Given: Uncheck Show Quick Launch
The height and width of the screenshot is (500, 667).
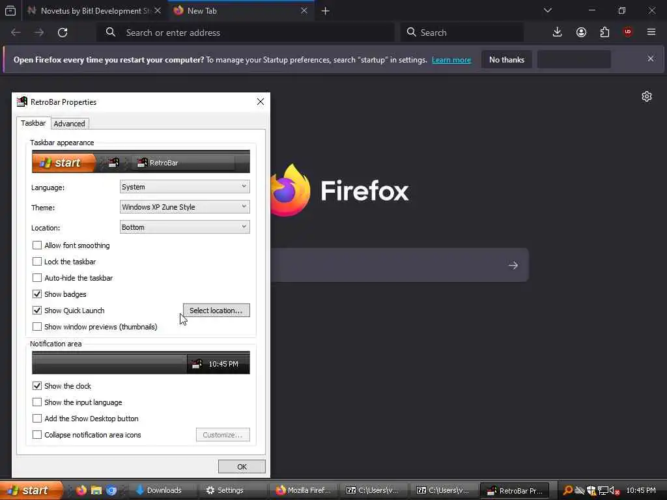Looking at the screenshot, I should [37, 311].
